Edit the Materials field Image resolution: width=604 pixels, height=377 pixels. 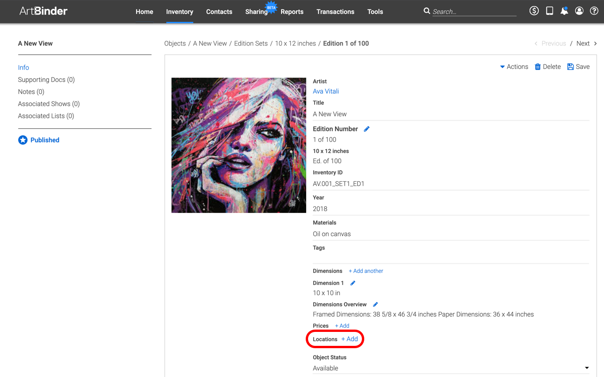coord(451,234)
